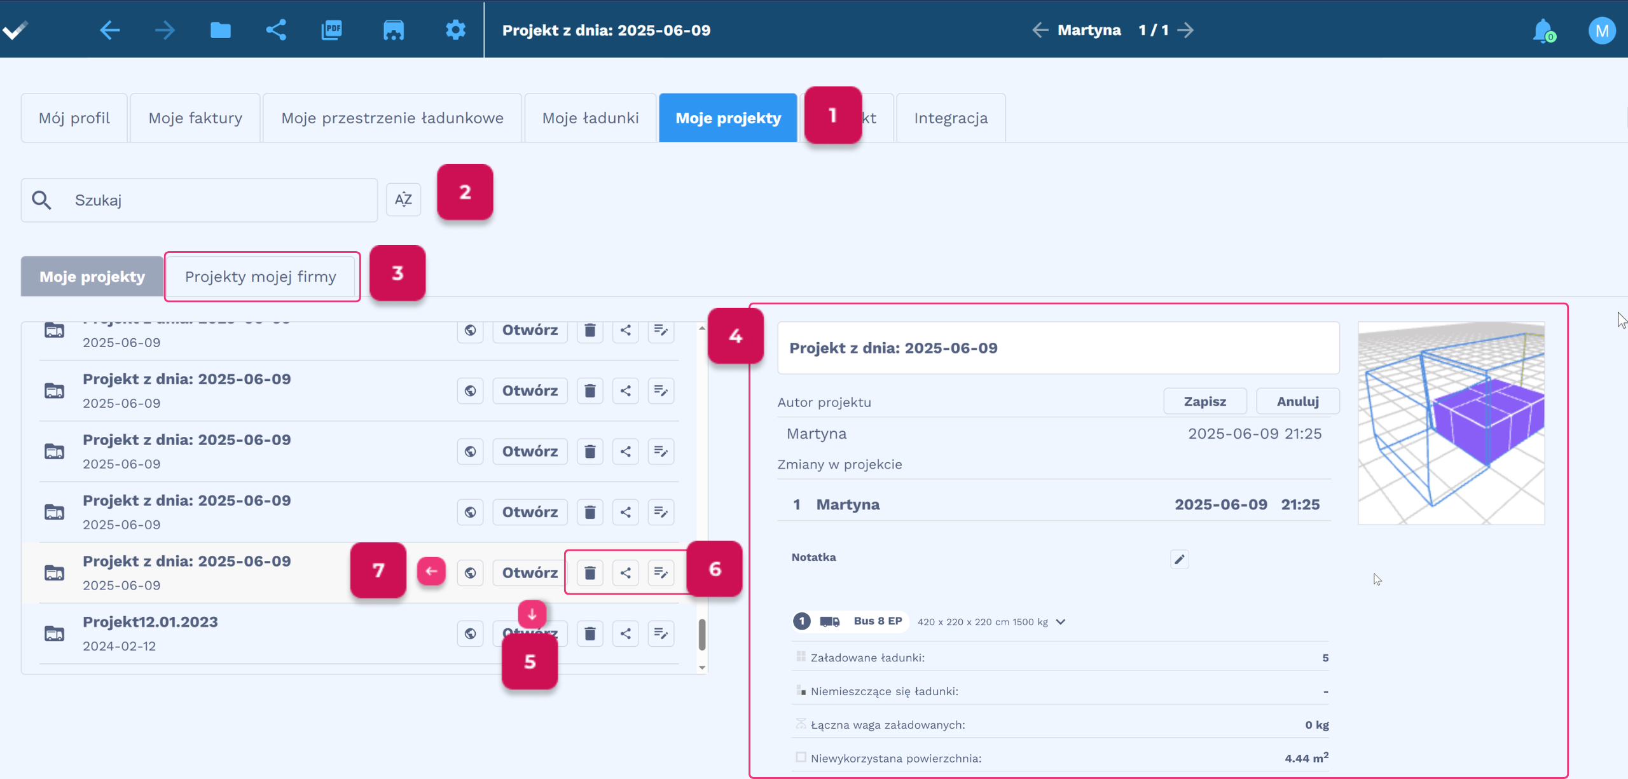Viewport: 1628px width, 779px height.
Task: Open the M user avatar menu
Action: [1601, 30]
